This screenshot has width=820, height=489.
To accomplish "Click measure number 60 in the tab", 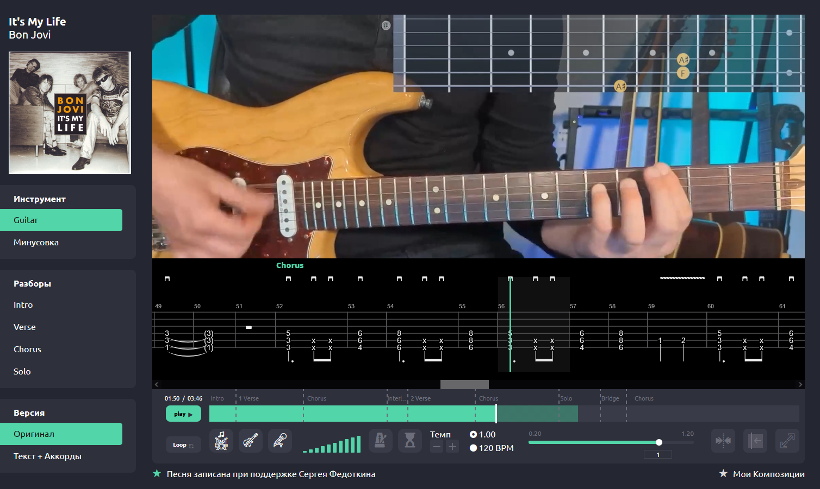I will (x=711, y=306).
